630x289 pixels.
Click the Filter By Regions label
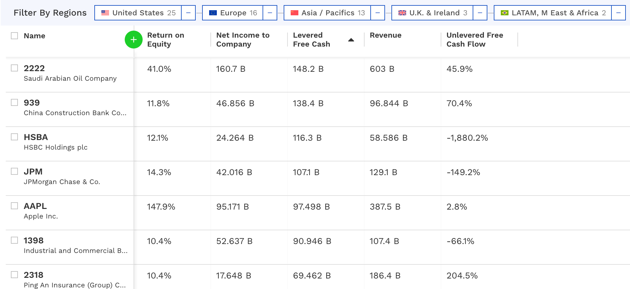(x=50, y=13)
